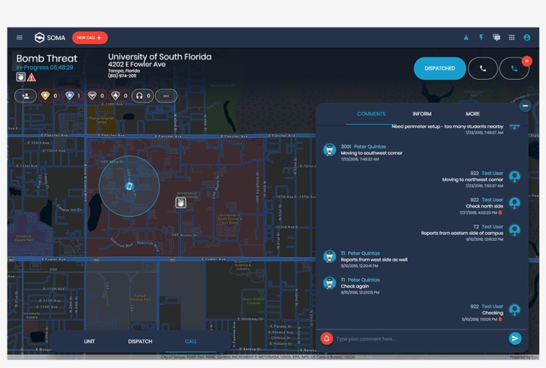Click the white phone call button
Screen dimensions: 546x368
[x=483, y=69]
